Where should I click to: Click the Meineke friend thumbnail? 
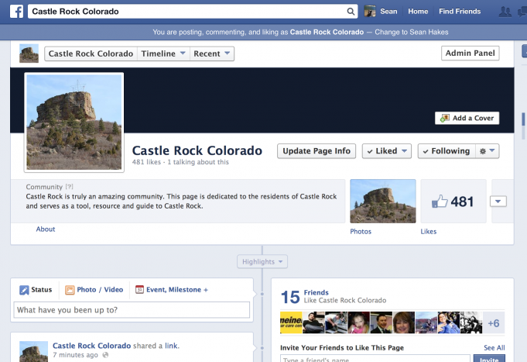[291, 322]
